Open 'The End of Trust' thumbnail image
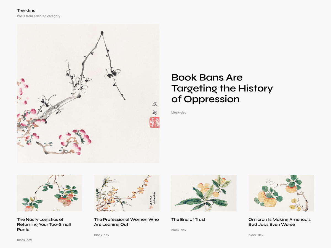The image size is (331, 248). coord(204,193)
